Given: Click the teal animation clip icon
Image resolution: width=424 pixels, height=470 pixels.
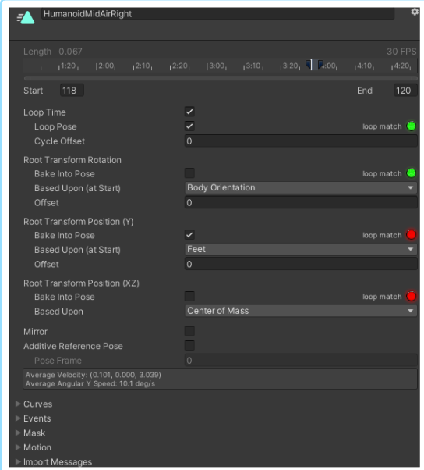Looking at the screenshot, I should pyautogui.click(x=26, y=18).
